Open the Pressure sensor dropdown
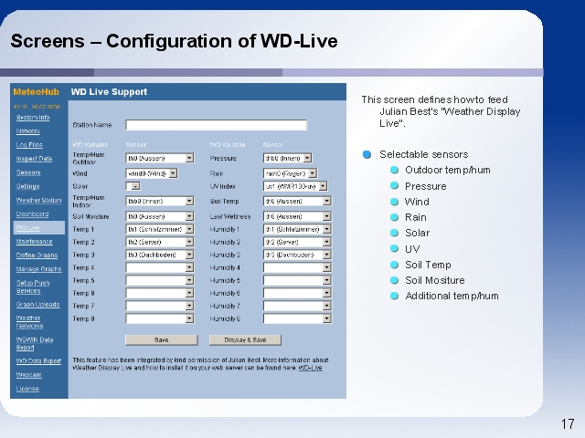585x438 pixels. click(x=287, y=158)
